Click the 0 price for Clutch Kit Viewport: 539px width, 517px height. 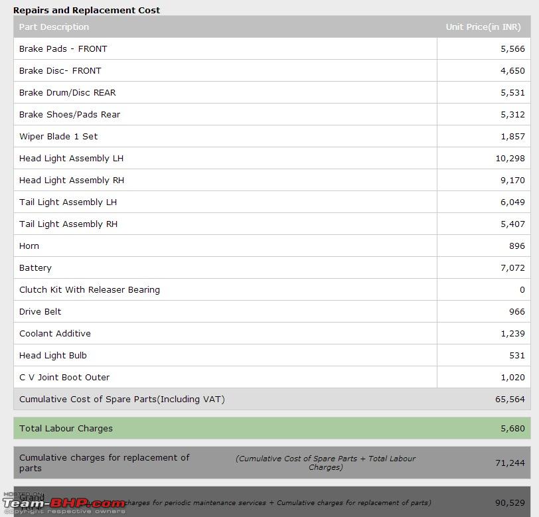coord(522,290)
